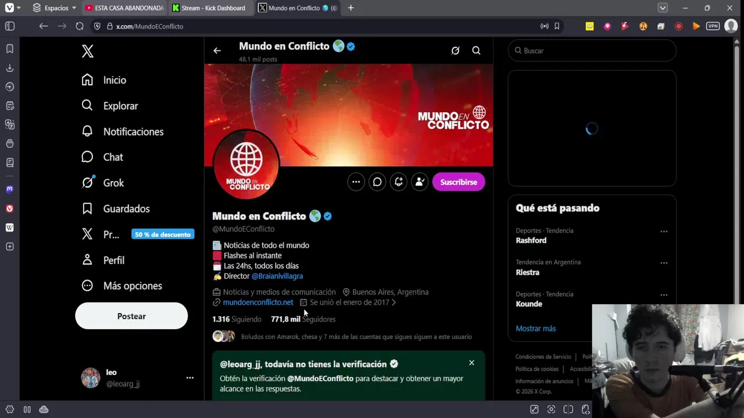Open the profile more options ellipsis

coord(356,182)
